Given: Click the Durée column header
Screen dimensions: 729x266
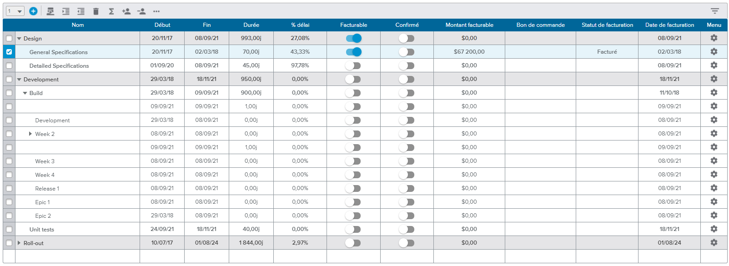Looking at the screenshot, I should pos(251,25).
